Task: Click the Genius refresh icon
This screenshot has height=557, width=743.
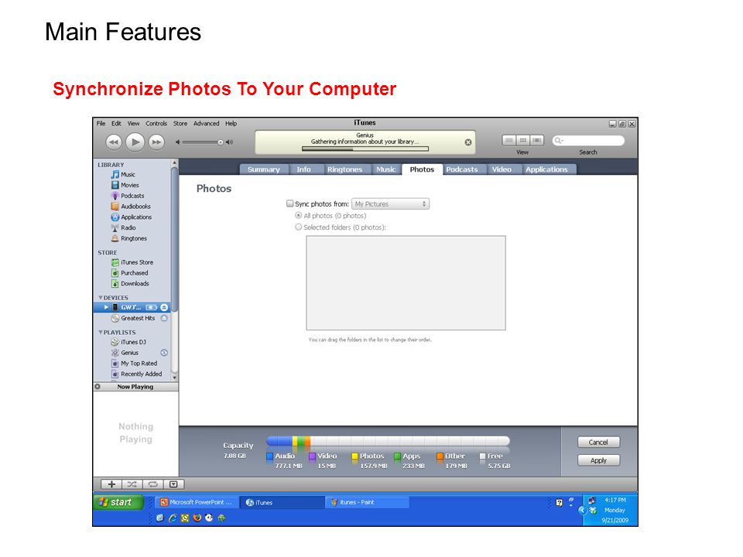Action: click(x=164, y=353)
